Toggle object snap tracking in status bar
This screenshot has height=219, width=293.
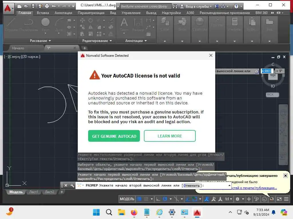click(188, 199)
